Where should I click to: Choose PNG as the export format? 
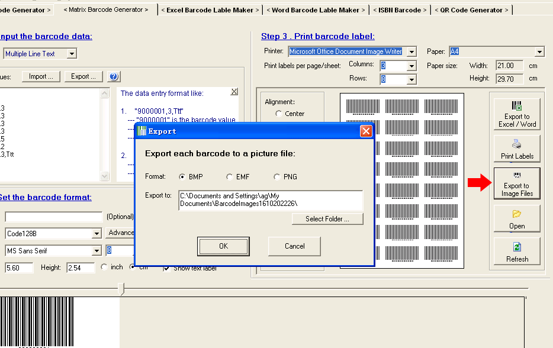click(276, 176)
